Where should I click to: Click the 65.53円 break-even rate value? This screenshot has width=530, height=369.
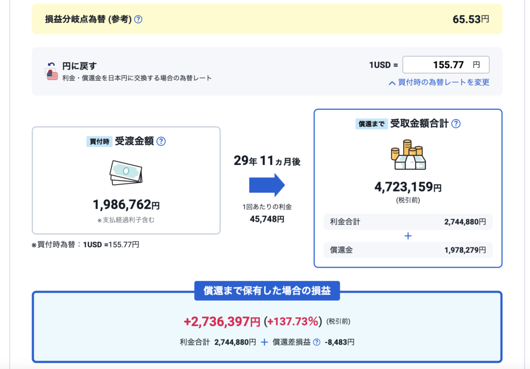pos(470,20)
